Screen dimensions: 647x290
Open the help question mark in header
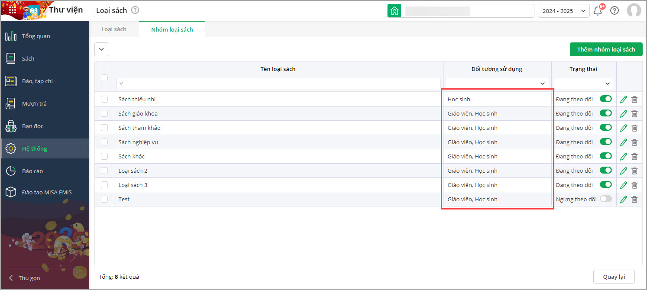click(x=615, y=11)
